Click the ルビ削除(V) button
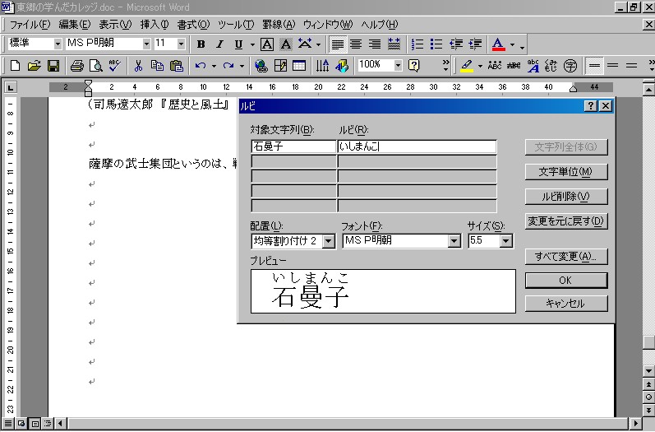The width and height of the screenshot is (655, 432). (565, 197)
